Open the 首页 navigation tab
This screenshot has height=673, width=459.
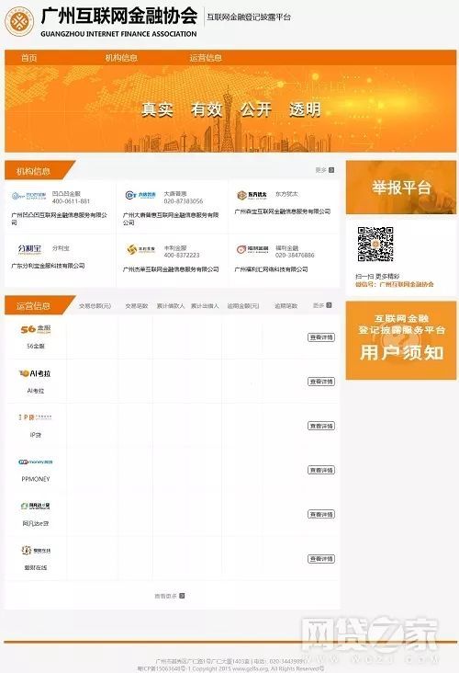[x=29, y=58]
